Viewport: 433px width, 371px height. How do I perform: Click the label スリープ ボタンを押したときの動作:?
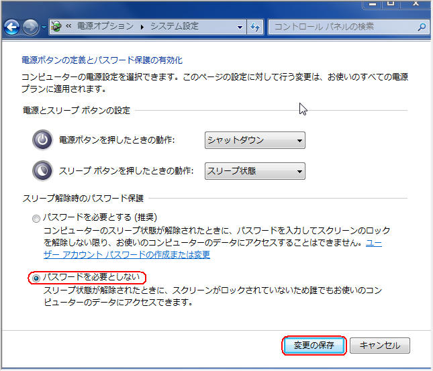(126, 171)
